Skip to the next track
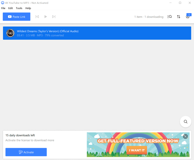This screenshot has width=194, height=160. pyautogui.click(x=54, y=17)
